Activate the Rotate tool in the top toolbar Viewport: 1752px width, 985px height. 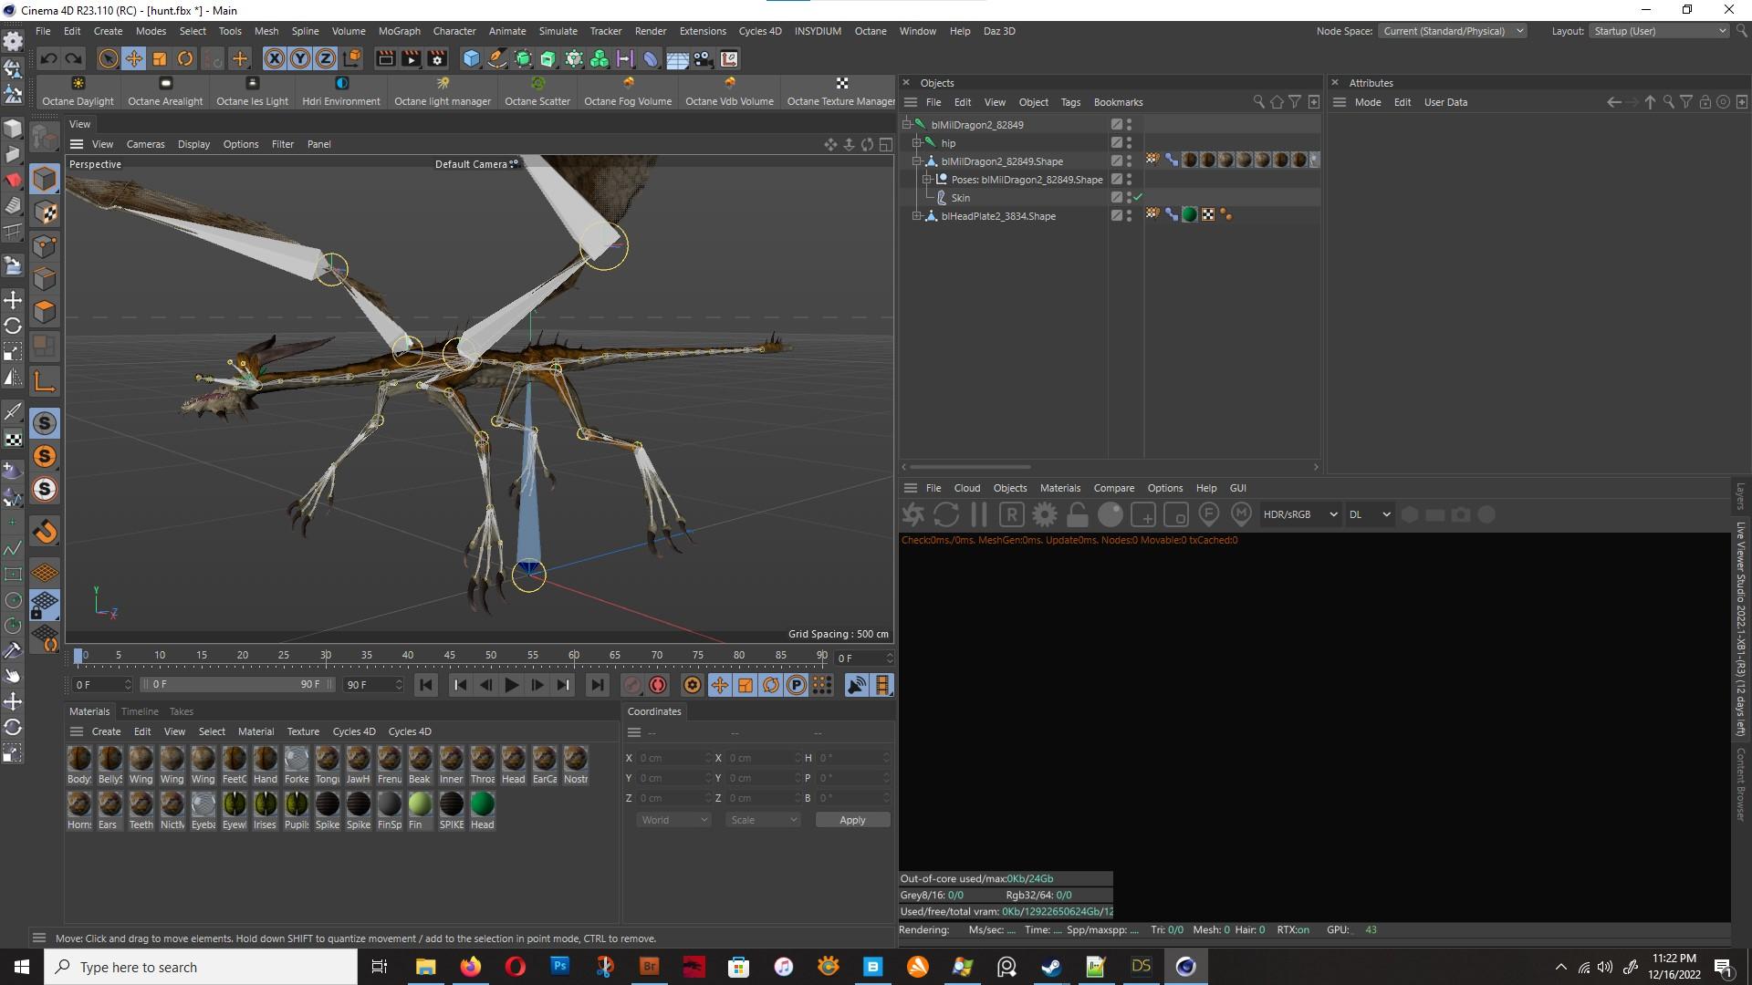(185, 59)
